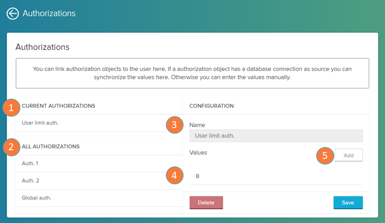Click the Authorizations title in top bar
385x223 pixels.
pos(49,13)
